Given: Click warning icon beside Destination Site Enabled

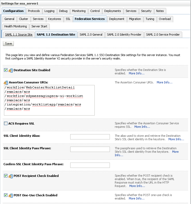Looking at the screenshot, I should tap(11, 70).
